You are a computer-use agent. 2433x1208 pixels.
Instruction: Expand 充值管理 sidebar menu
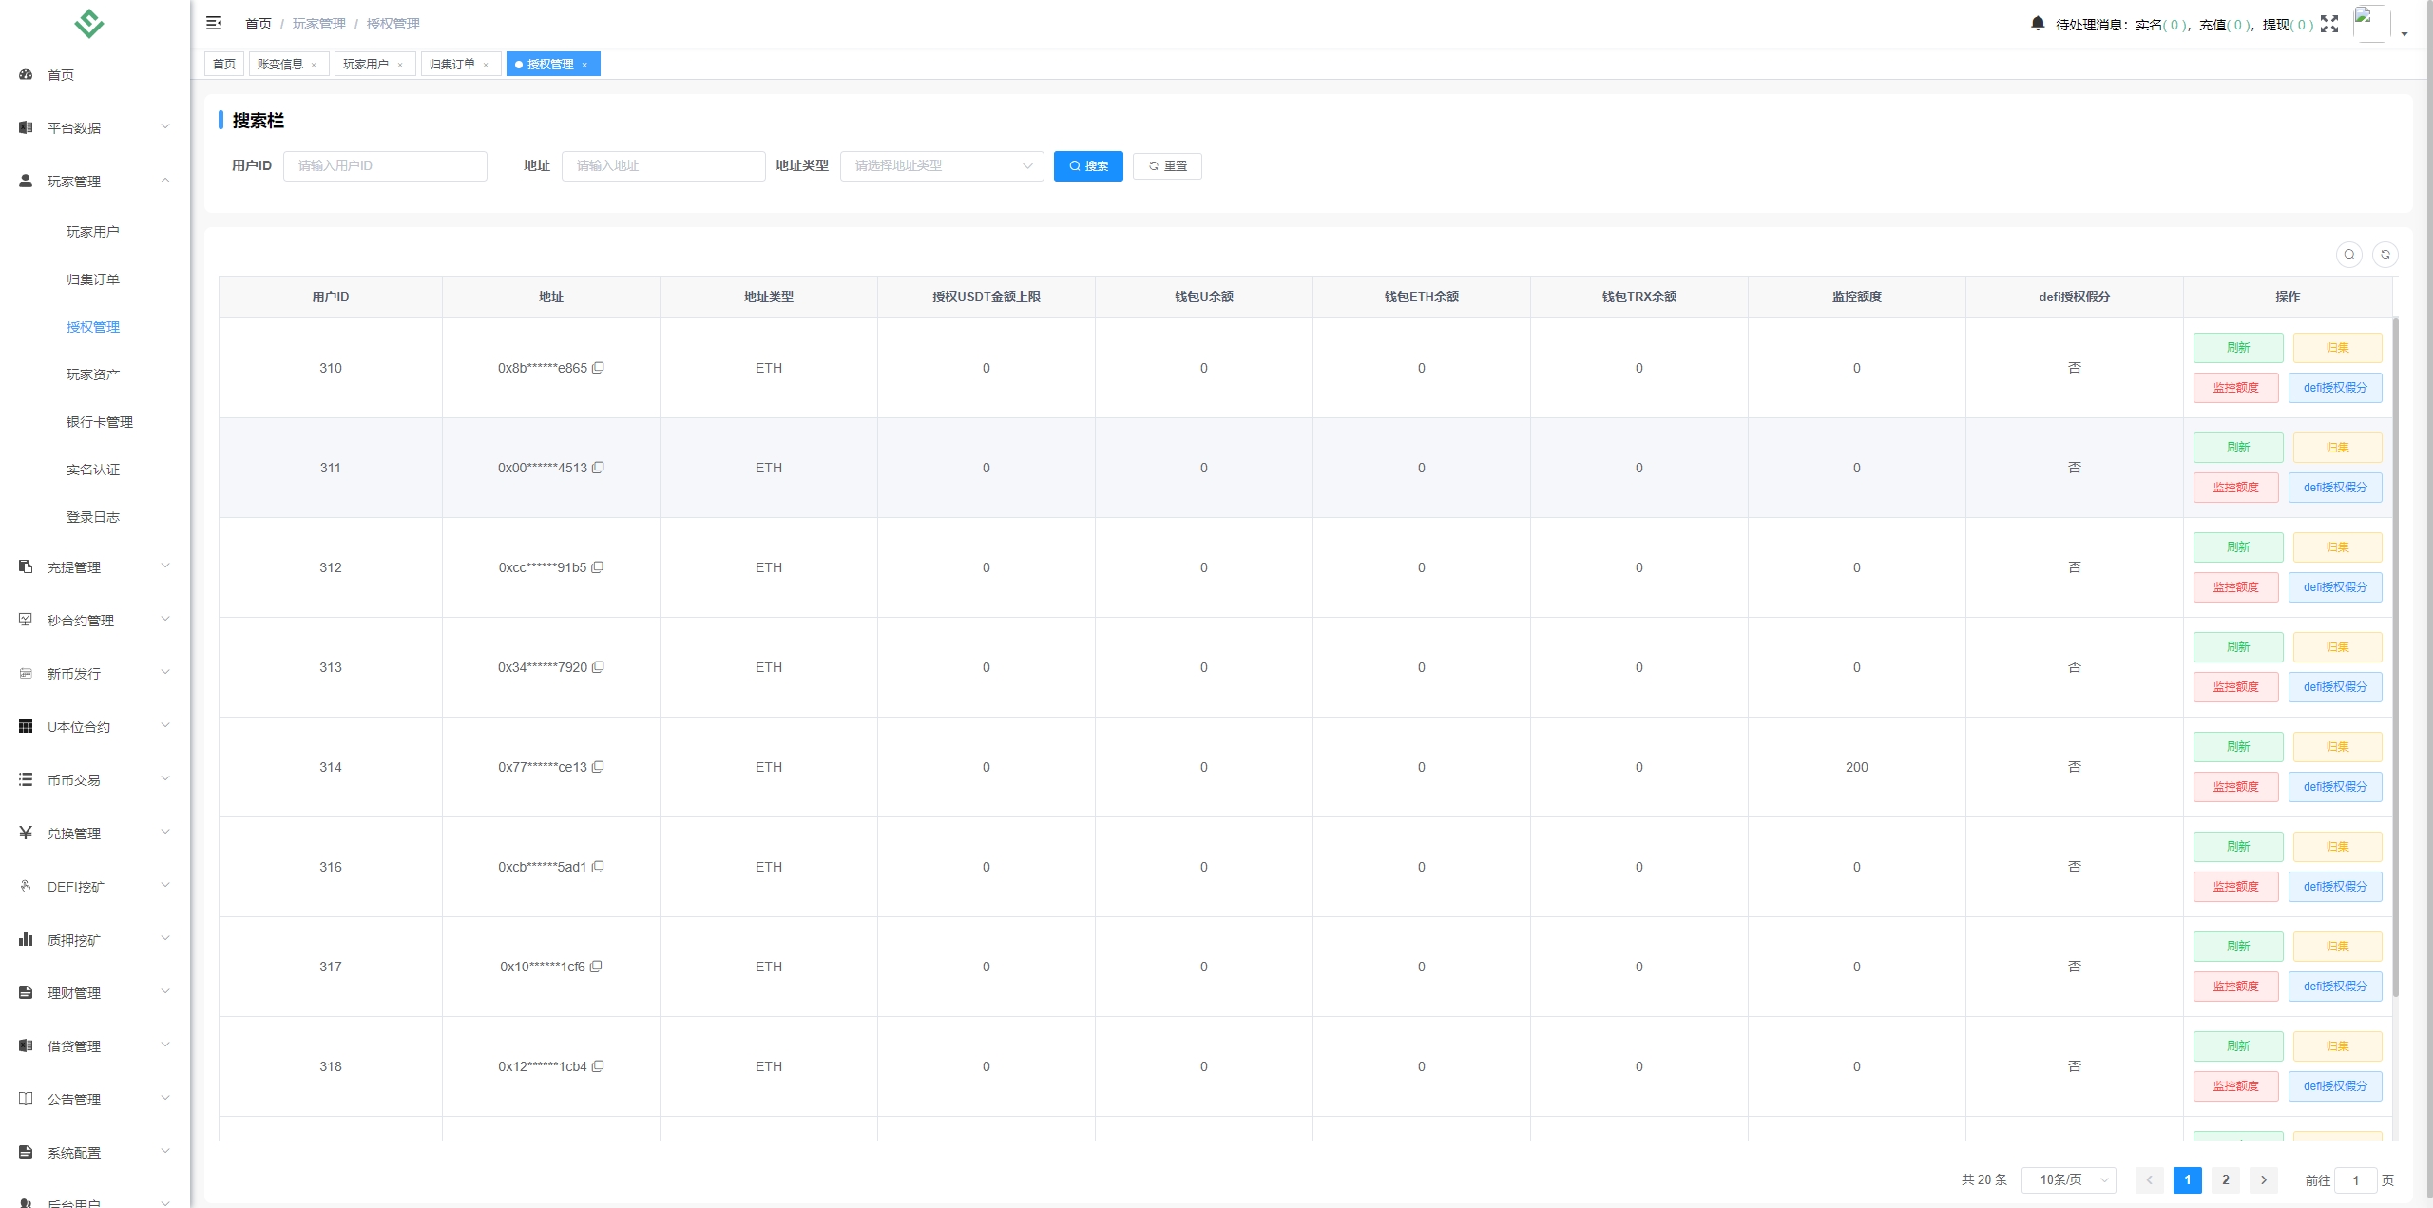pos(93,566)
